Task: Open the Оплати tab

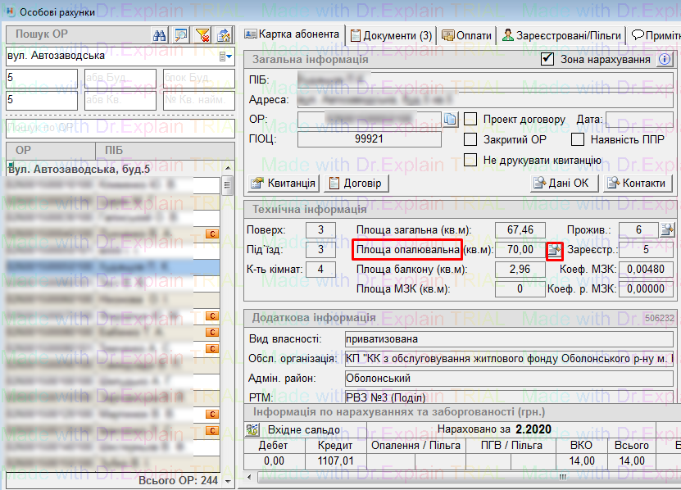Action: click(x=467, y=35)
